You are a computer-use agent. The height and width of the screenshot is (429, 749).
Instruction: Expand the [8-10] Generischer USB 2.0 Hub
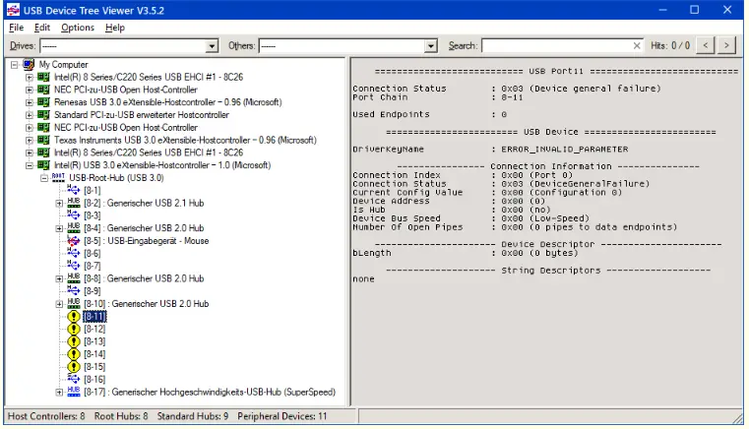click(x=59, y=304)
